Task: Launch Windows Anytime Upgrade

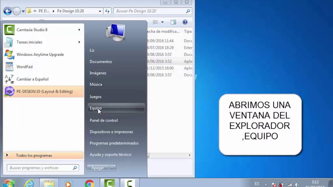Action: tap(44, 55)
